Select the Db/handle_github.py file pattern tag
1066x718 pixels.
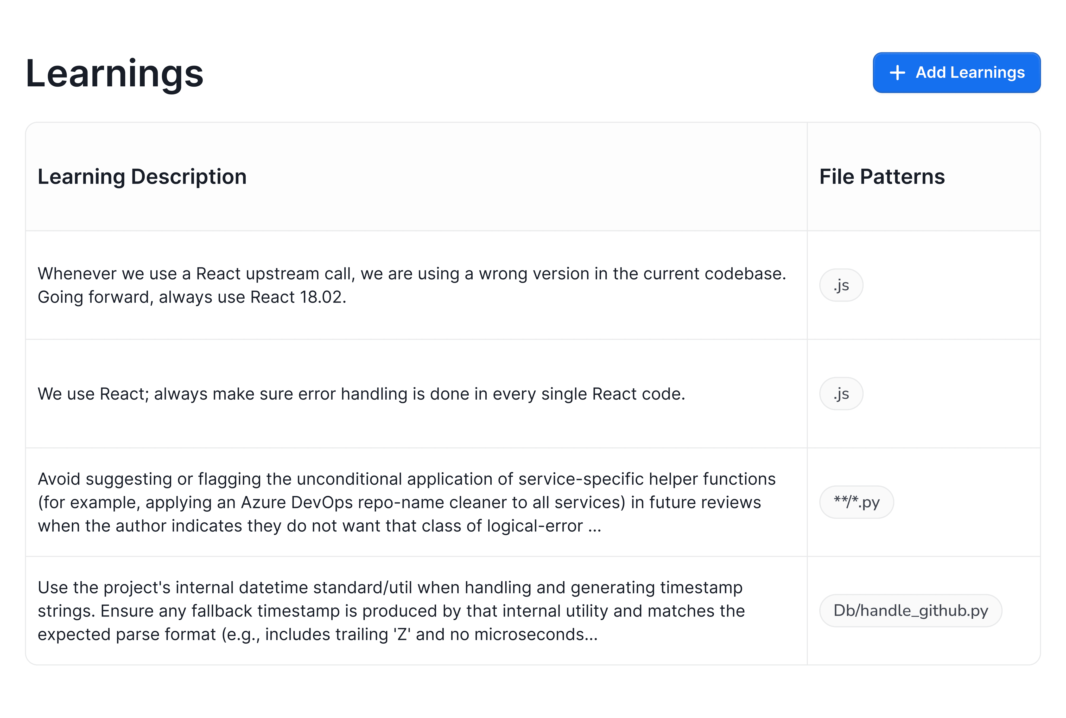point(910,611)
